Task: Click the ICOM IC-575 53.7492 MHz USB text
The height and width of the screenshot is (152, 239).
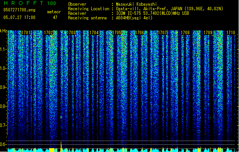Action: point(153,13)
